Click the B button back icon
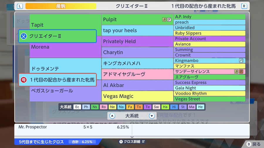 point(249,144)
